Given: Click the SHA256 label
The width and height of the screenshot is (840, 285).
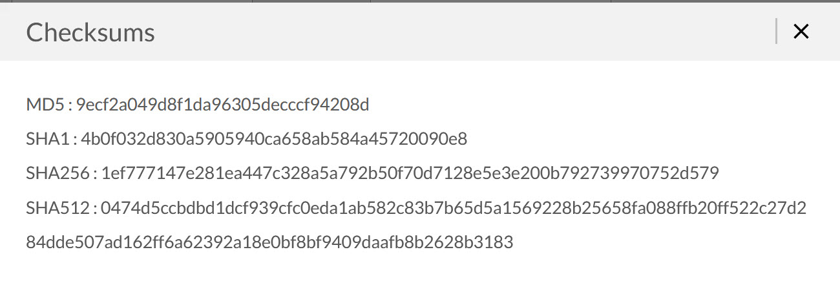Looking at the screenshot, I should (58, 174).
